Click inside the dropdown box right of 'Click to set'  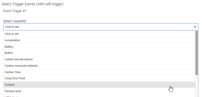tap(106, 27)
